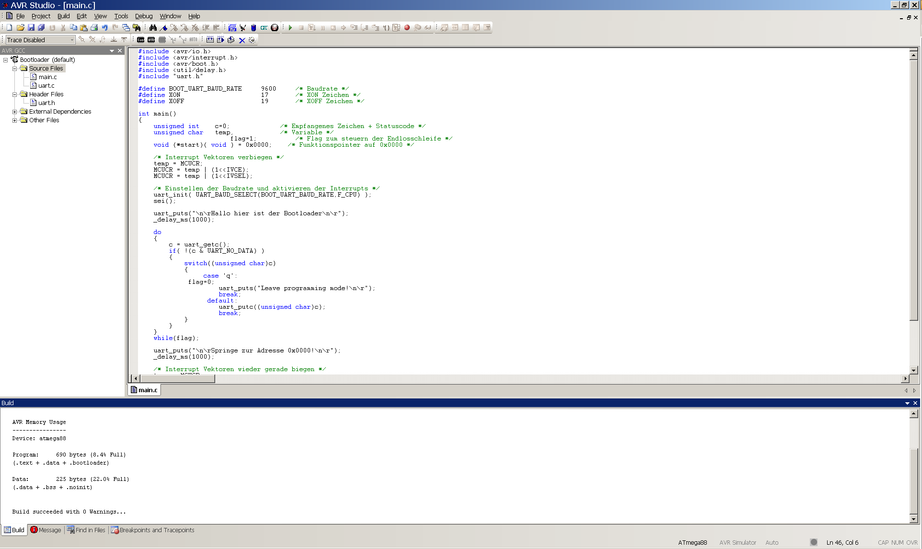
Task: Switch to the Message tab
Action: point(46,530)
